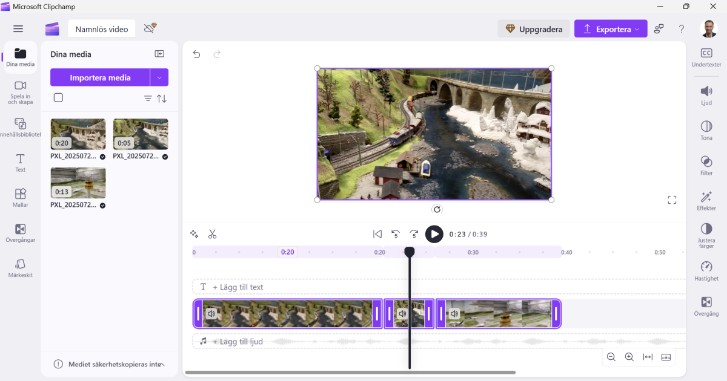The image size is (727, 381).
Task: Mute the second timeline clip's audio
Action: tap(402, 313)
